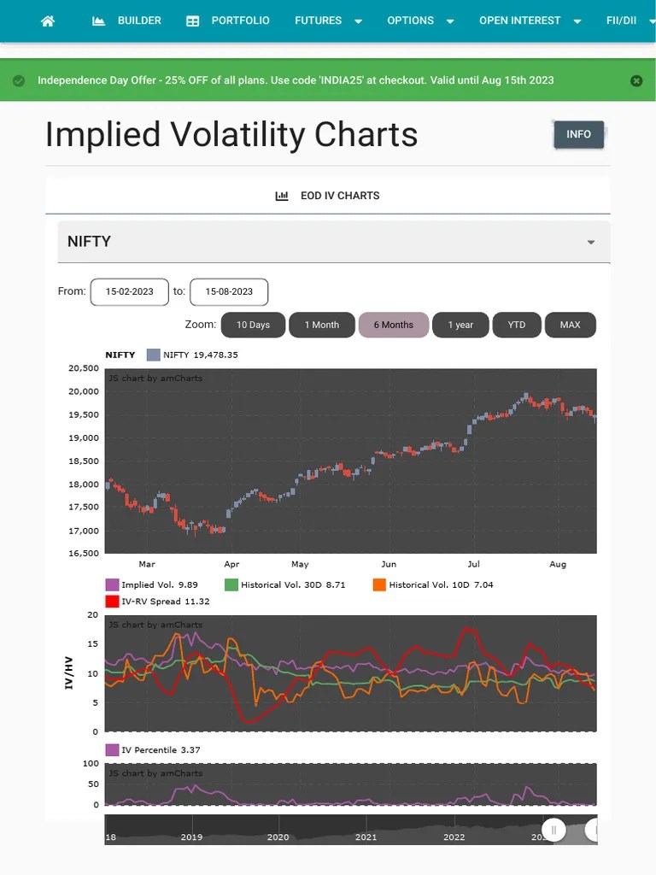Toggle the Historical Vol. 30D legend swatch
This screenshot has height=875, width=656.
pyautogui.click(x=231, y=584)
